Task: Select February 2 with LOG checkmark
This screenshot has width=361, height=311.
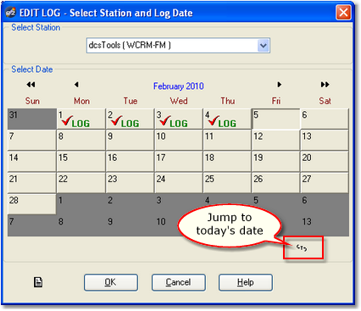Action: click(130, 119)
